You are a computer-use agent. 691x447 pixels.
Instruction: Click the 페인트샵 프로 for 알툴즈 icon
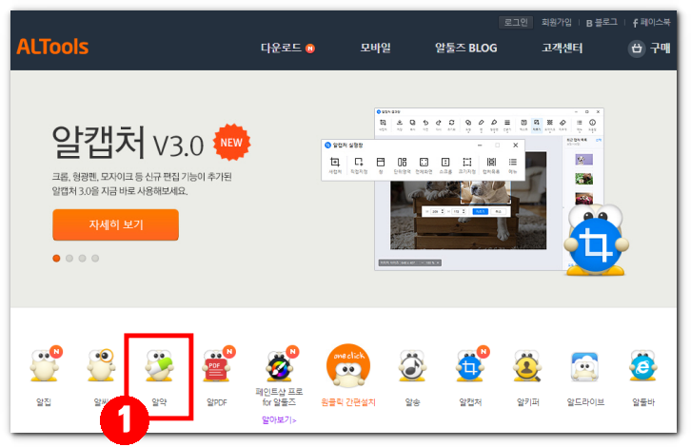281,364
